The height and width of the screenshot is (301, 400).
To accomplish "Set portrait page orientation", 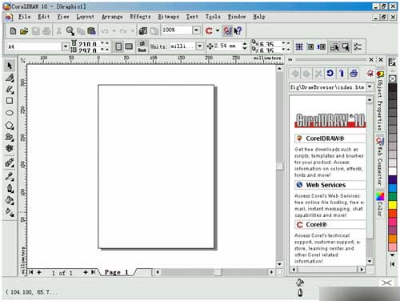I will pos(118,46).
